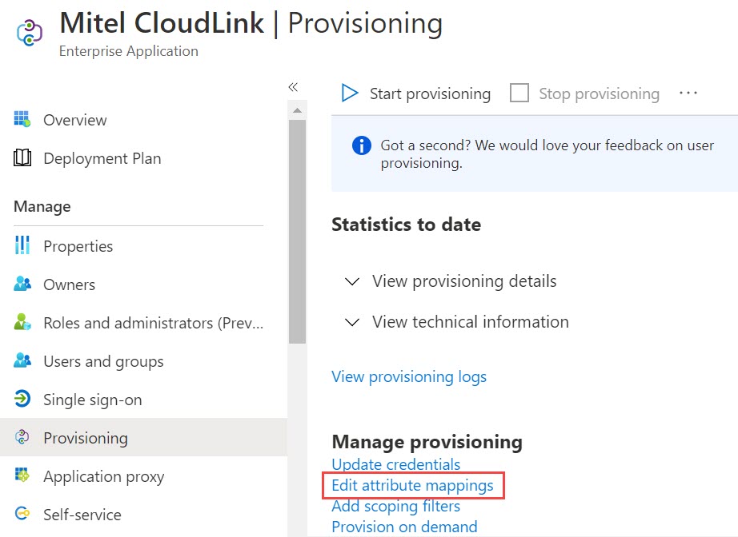Select the Properties bars icon
This screenshot has width=738, height=537.
click(x=22, y=245)
